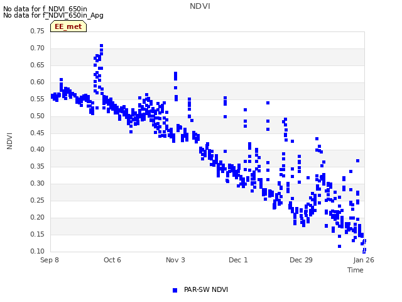
Task: Click the 0.35 y-axis value
Action: pos(38,166)
